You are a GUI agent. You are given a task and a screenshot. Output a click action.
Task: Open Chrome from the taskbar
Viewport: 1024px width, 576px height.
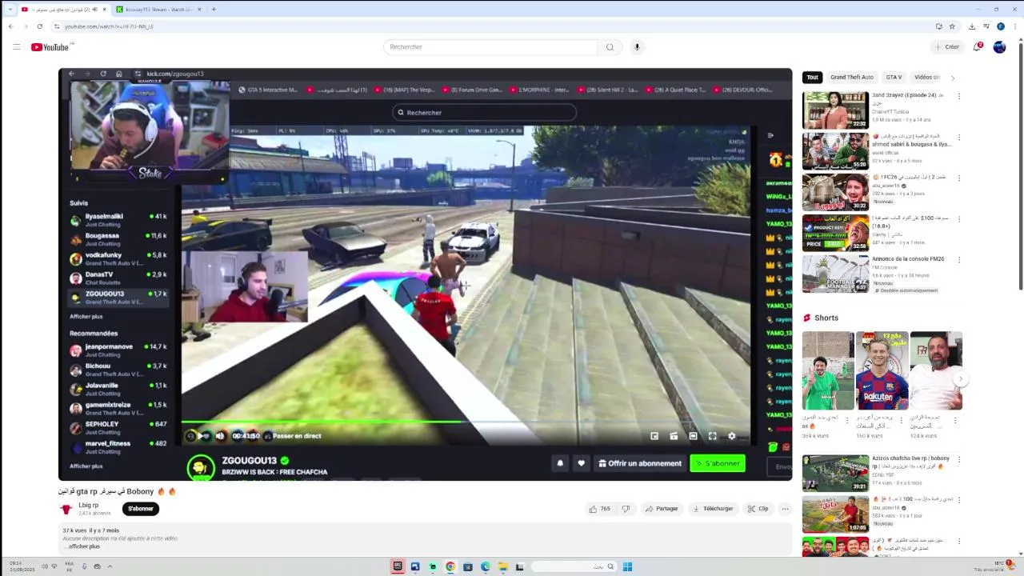coord(450,566)
